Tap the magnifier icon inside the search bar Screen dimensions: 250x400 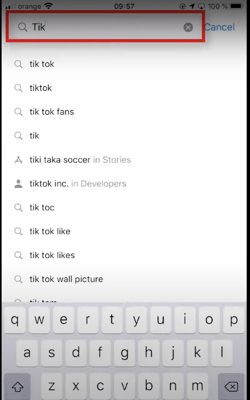pyautogui.click(x=23, y=27)
